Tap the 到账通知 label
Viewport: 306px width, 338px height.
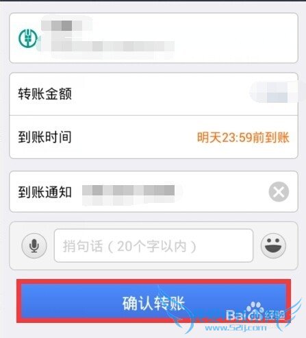coord(45,192)
